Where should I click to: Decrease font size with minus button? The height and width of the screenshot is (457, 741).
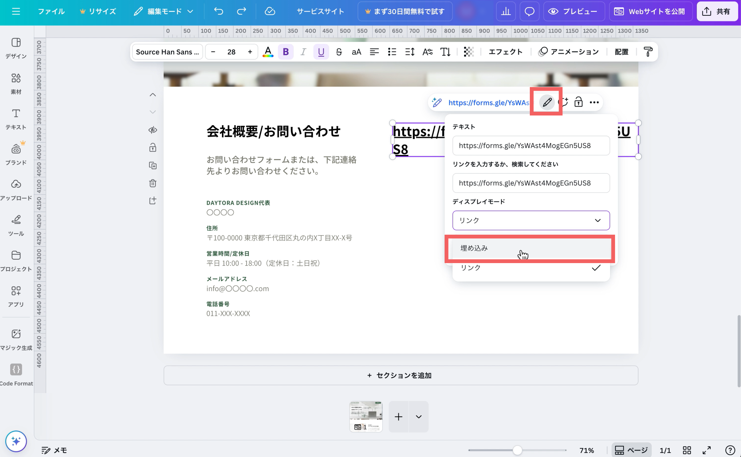213,52
